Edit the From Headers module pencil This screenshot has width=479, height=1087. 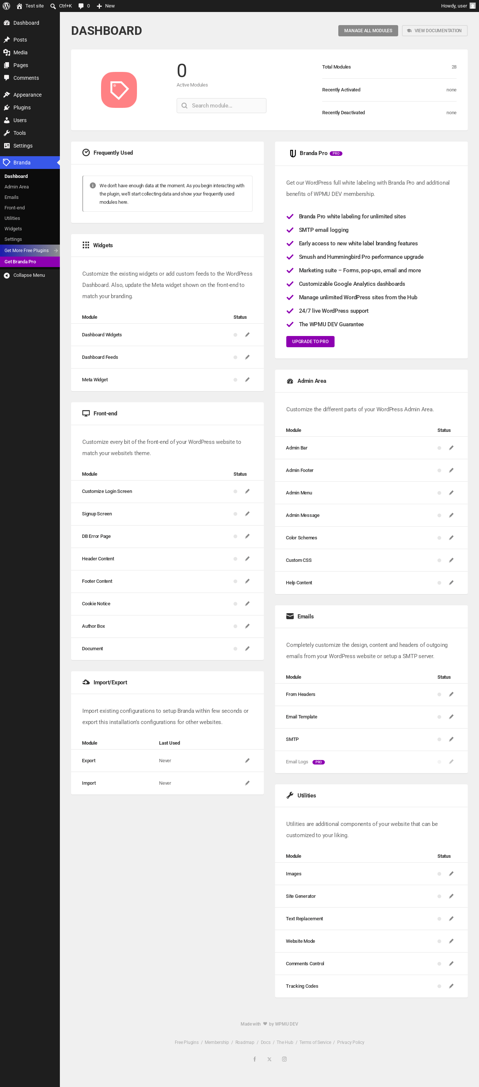[x=451, y=694]
